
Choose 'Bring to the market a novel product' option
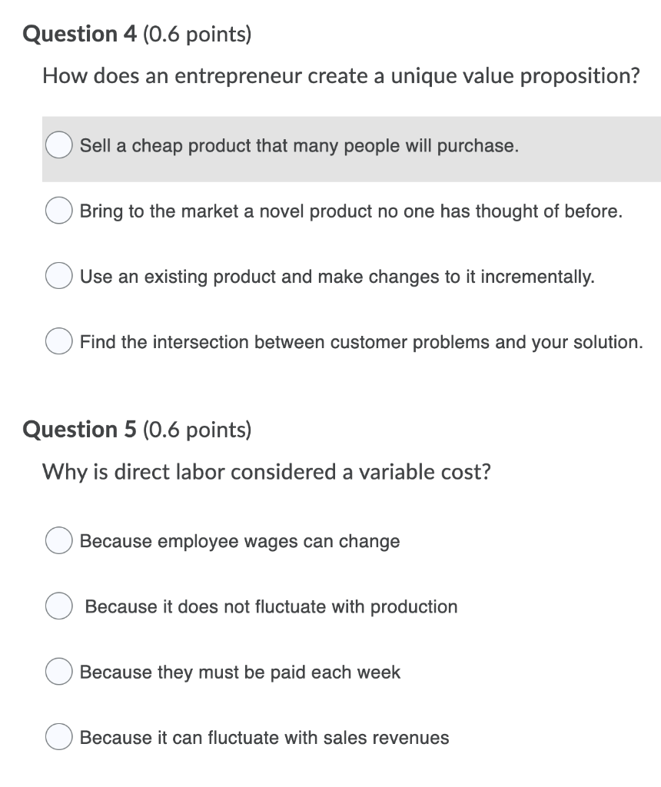pyautogui.click(x=58, y=210)
